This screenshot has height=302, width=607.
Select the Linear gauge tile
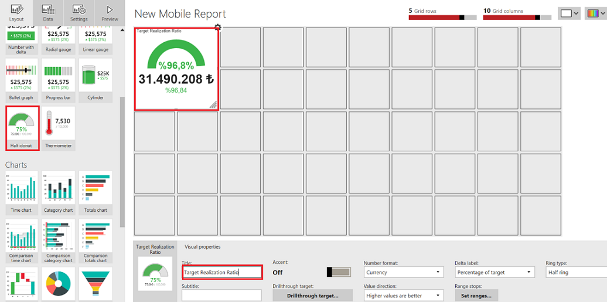click(96, 40)
